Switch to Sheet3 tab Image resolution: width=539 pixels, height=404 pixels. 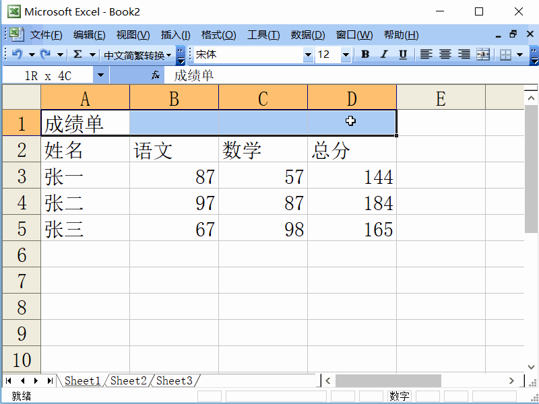(x=175, y=380)
